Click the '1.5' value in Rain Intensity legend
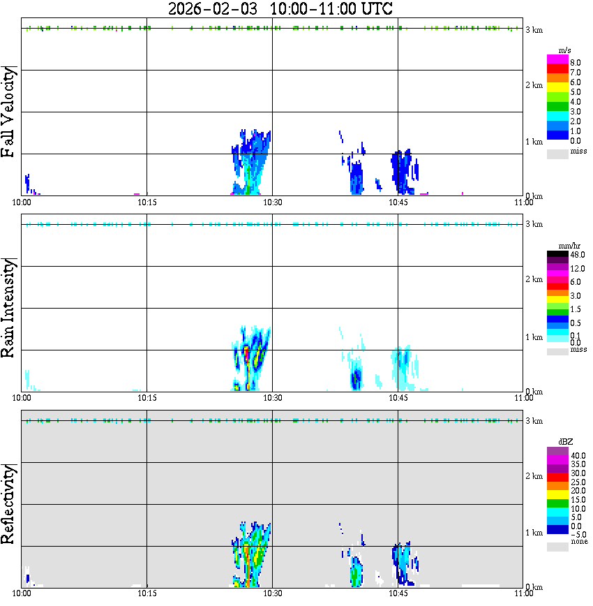The width and height of the screenshot is (593, 606). (576, 309)
